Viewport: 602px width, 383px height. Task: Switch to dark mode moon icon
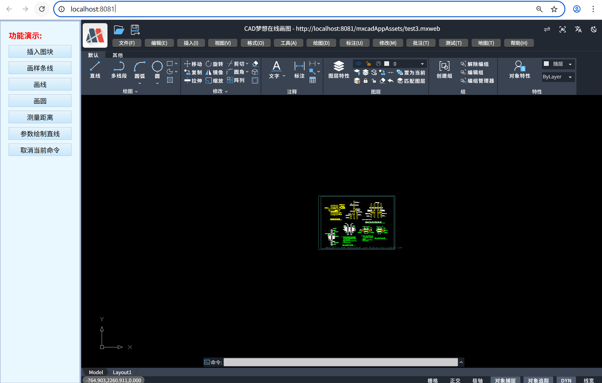(x=594, y=29)
